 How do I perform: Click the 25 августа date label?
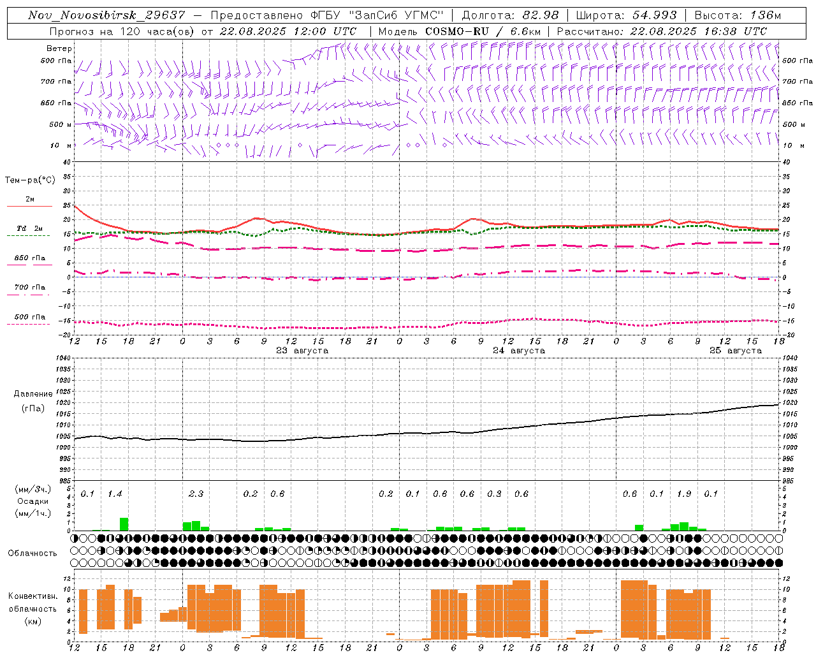tap(736, 351)
